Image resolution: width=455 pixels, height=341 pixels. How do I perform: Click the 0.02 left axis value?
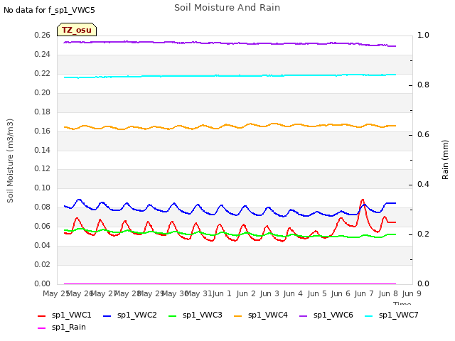click(43, 264)
